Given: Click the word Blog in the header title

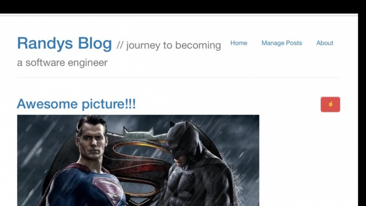Looking at the screenshot, I should 95,43.
